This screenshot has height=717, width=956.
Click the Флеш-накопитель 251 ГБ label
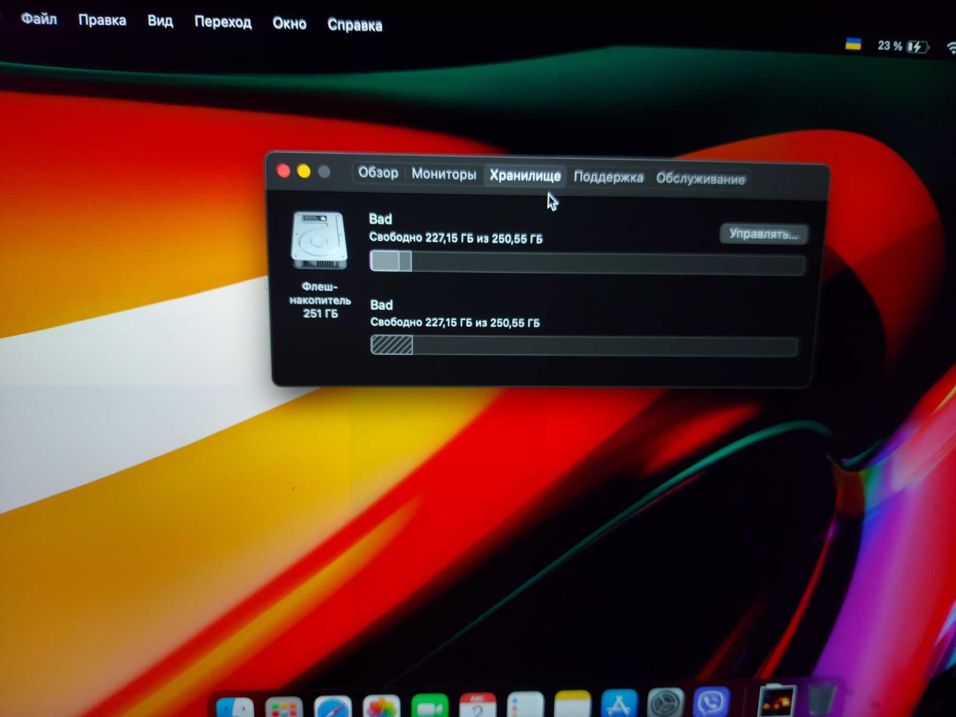320,300
